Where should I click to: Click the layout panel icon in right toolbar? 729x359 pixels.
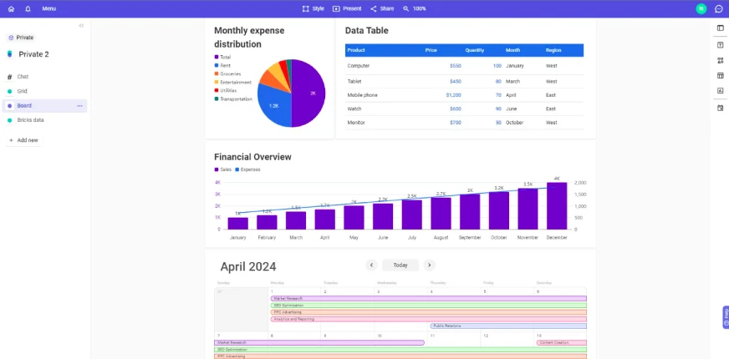pyautogui.click(x=720, y=28)
